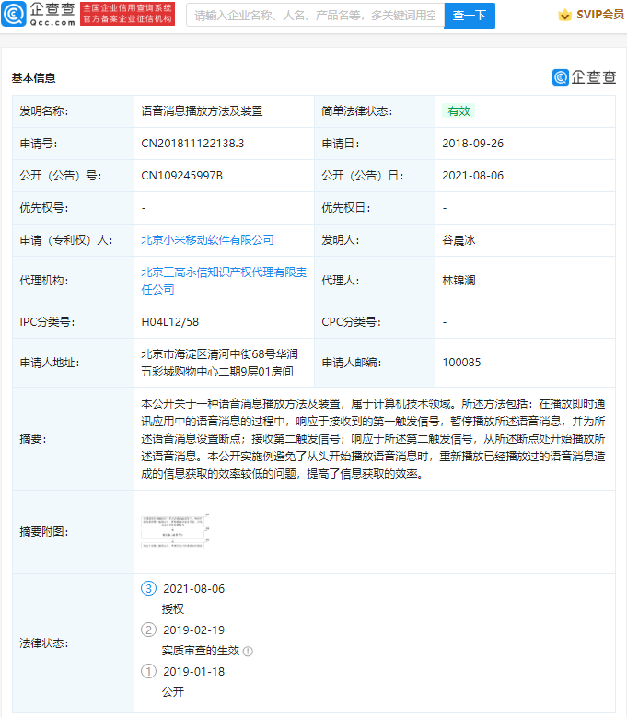Select agent name 林锦澜
The height and width of the screenshot is (717, 627).
[459, 281]
